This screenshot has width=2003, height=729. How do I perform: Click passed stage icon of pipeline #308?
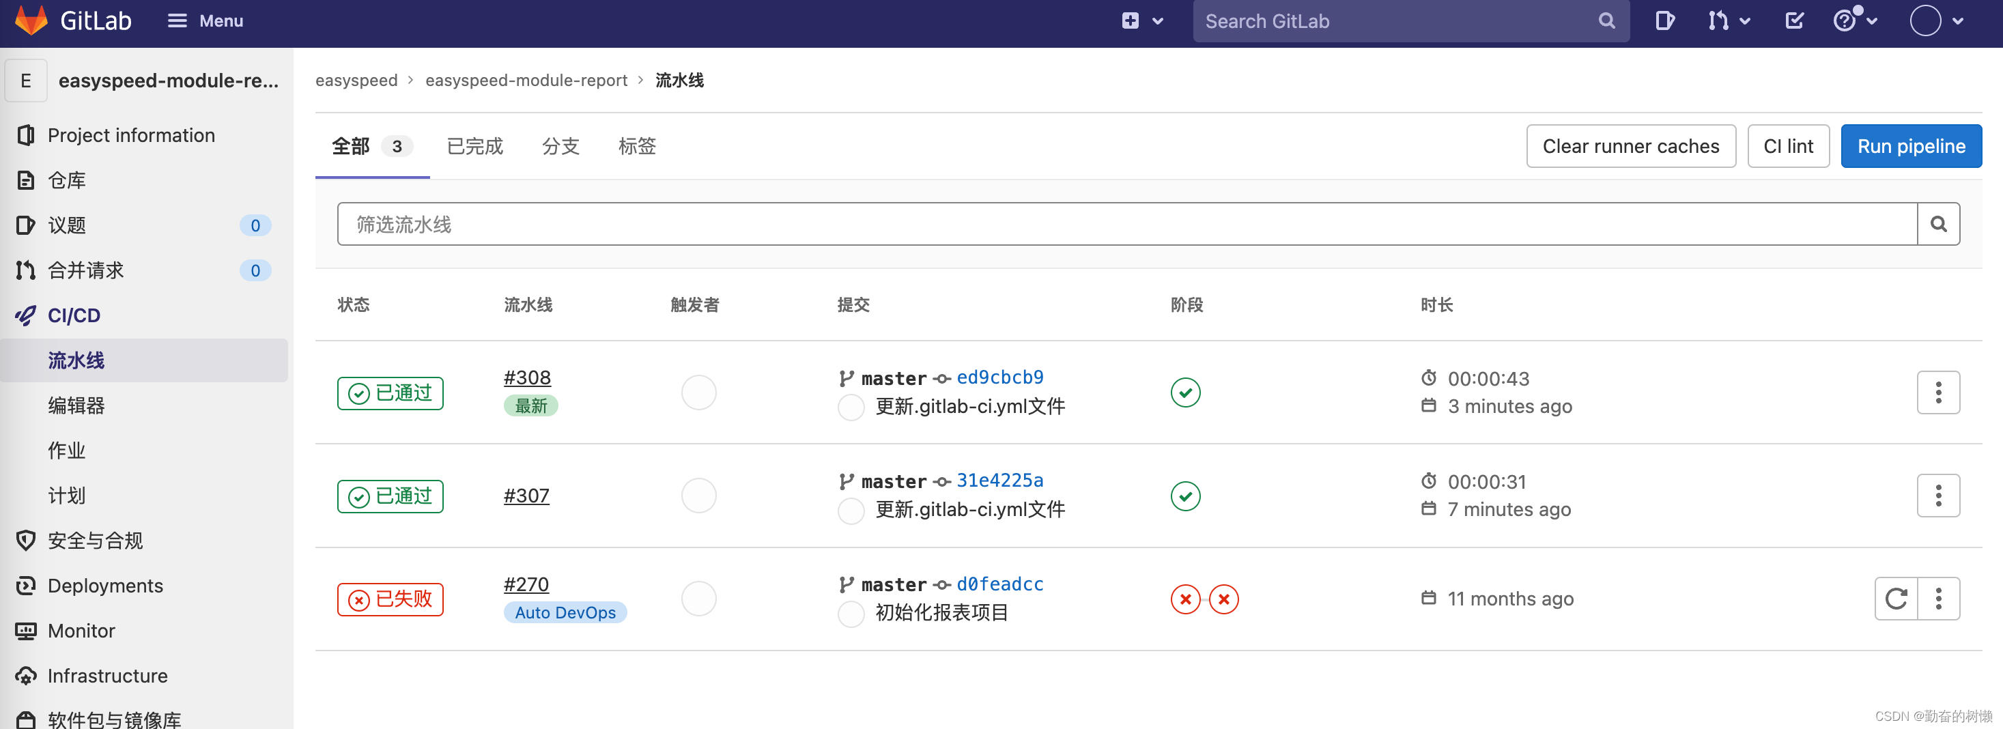point(1185,392)
